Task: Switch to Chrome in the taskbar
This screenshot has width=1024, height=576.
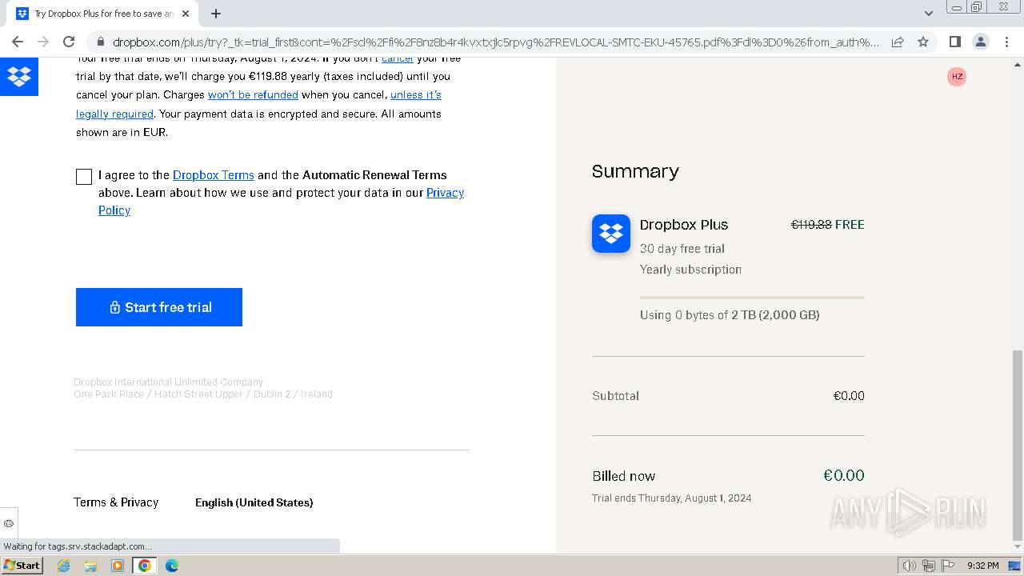Action: click(x=145, y=566)
